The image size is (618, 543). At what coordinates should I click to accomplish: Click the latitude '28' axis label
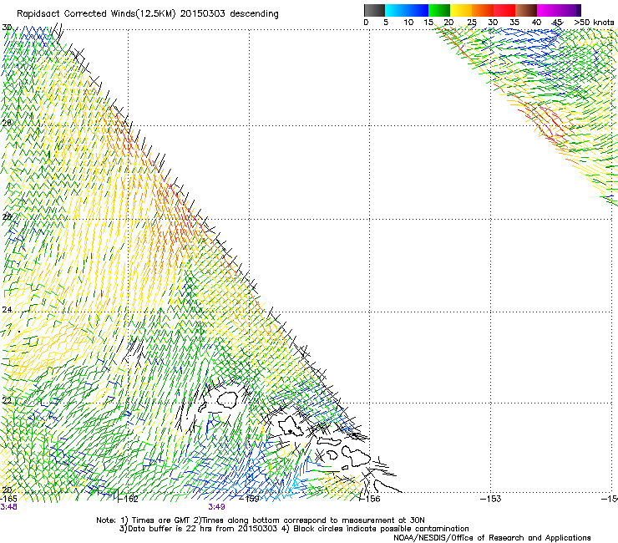click(x=7, y=123)
